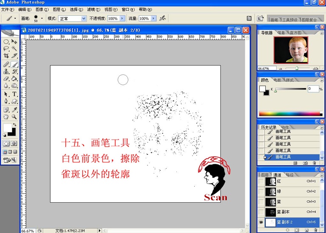The image size is (326, 233).
Task: Create new channel icon
Action: (306, 230)
